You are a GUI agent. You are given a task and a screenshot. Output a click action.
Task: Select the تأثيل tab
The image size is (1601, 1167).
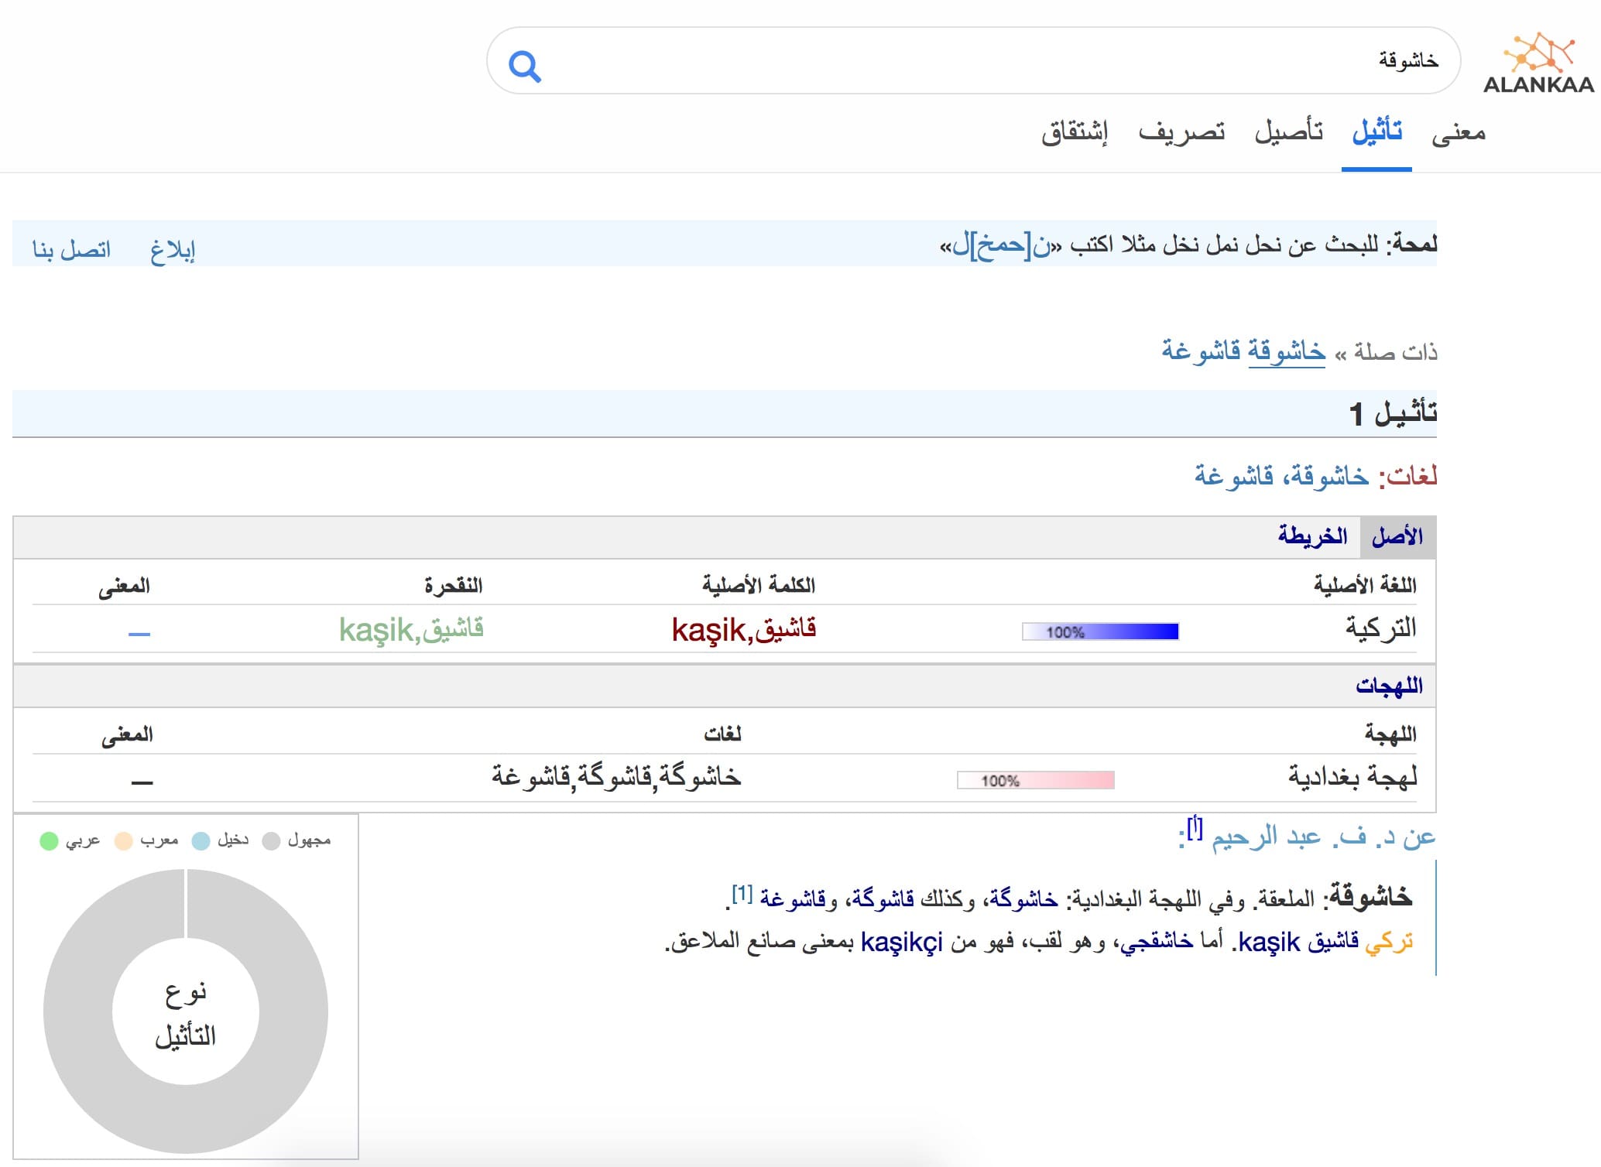(1377, 132)
